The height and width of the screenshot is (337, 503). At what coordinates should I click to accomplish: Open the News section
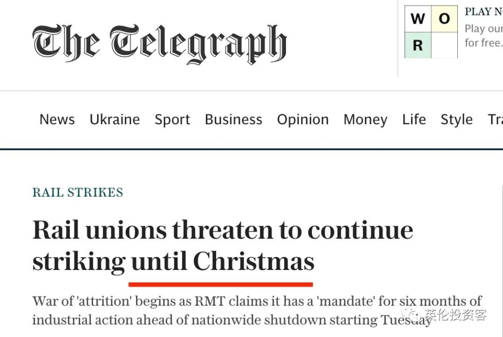[x=57, y=120]
